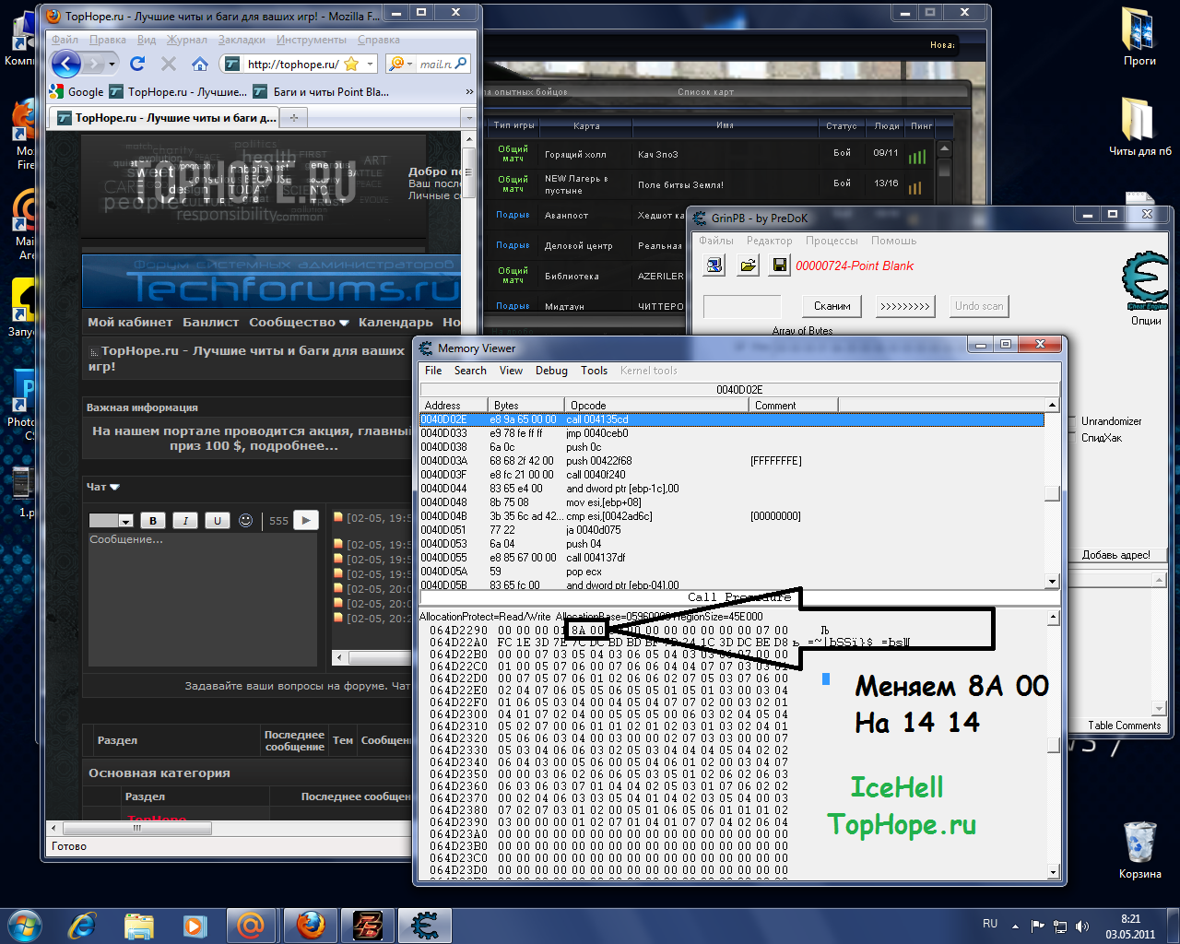
Task: Expand the Чат section dropdown arrow
Action: click(115, 487)
